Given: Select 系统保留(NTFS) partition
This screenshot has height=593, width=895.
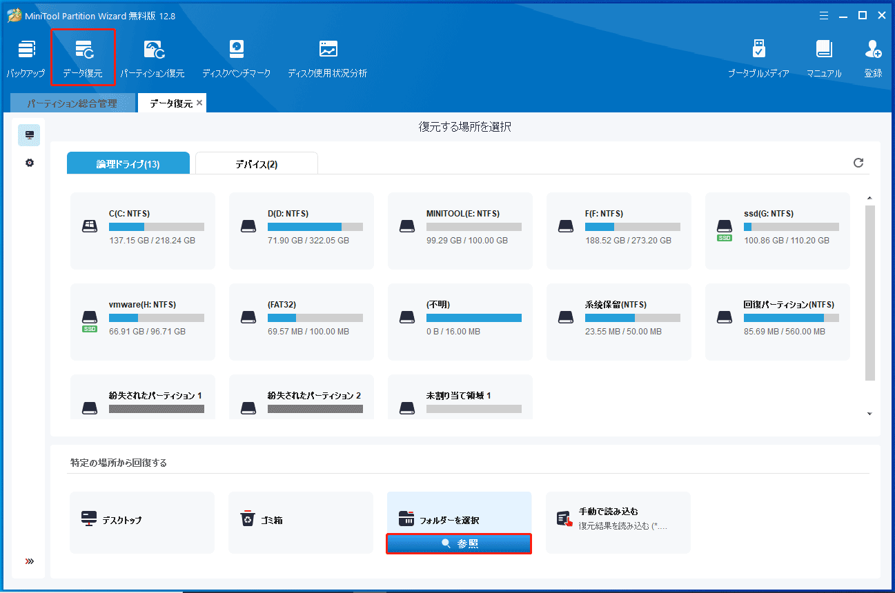Looking at the screenshot, I should [619, 322].
